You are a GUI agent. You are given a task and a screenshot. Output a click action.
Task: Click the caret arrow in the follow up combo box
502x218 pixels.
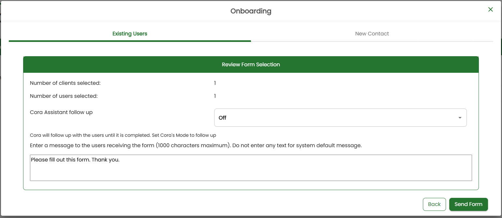tap(460, 118)
